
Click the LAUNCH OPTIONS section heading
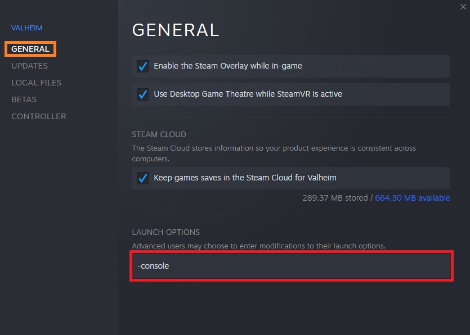(x=165, y=232)
